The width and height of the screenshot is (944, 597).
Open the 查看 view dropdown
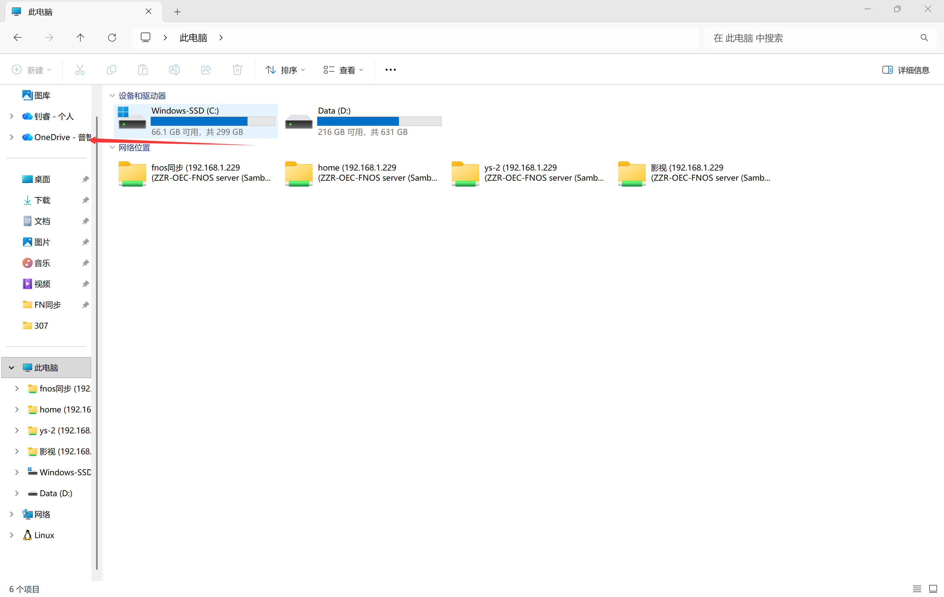[344, 70]
